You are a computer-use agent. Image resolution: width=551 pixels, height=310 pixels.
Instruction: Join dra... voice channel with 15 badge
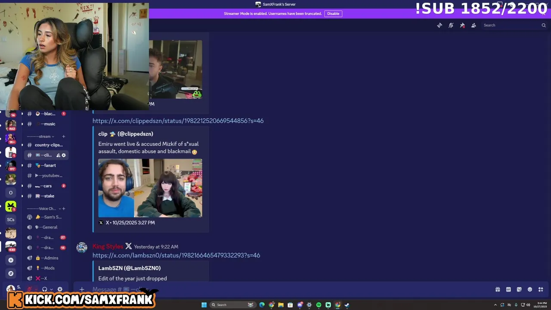tap(46, 248)
